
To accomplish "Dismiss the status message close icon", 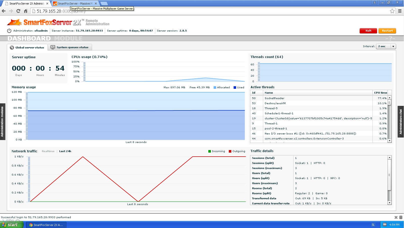I will pos(396,217).
